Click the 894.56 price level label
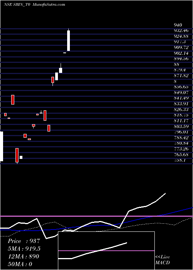Viewport: 193px width, 270px height. pos(181,59)
